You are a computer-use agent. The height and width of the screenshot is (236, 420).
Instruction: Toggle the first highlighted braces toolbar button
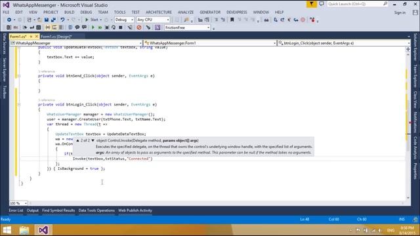[x=48, y=28]
